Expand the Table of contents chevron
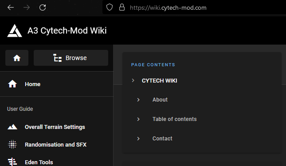Image resolution: width=286 pixels, height=166 pixels. click(138, 119)
